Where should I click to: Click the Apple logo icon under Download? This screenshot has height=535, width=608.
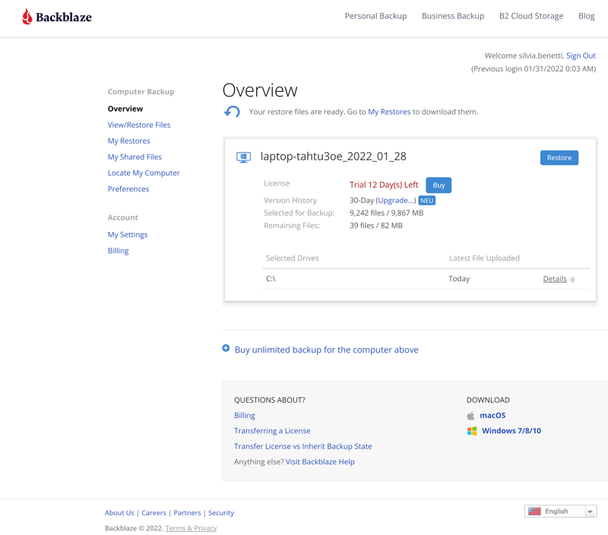470,416
